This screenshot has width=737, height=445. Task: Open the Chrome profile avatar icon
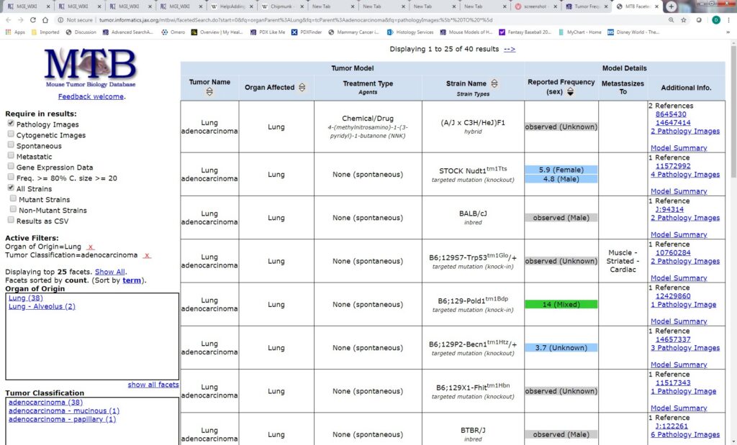point(716,20)
